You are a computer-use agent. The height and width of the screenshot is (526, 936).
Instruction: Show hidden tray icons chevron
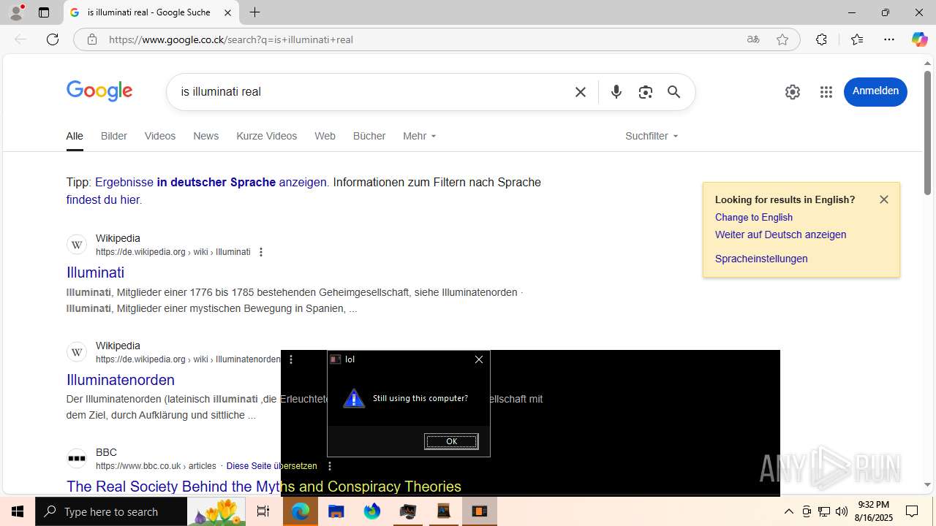(788, 511)
